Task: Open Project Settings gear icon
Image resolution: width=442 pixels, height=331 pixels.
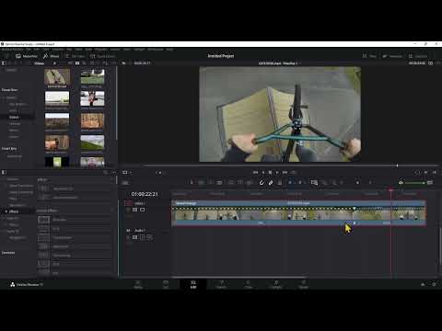Action: click(x=434, y=284)
